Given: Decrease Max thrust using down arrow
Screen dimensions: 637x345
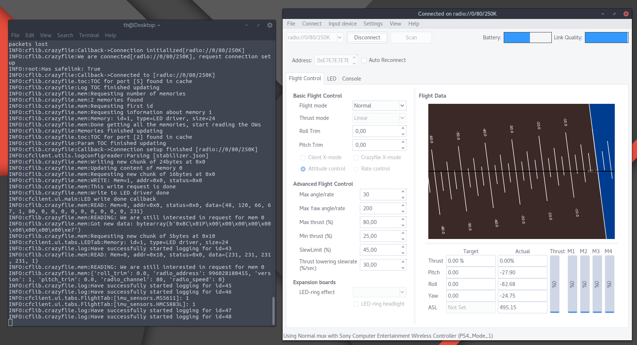Looking at the screenshot, I should click(x=403, y=225).
